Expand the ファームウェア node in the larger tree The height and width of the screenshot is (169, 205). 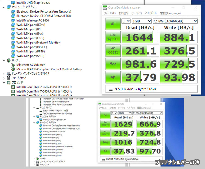(4, 78)
